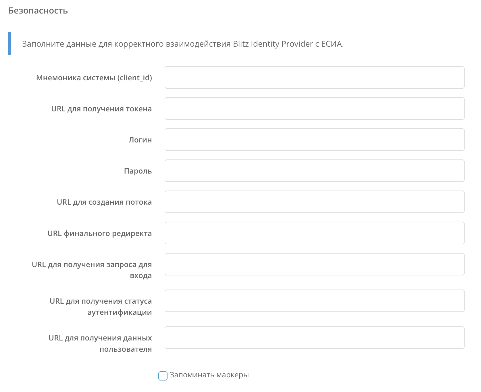Click the URL для создания потока field
The width and height of the screenshot is (481, 392).
pyautogui.click(x=314, y=202)
